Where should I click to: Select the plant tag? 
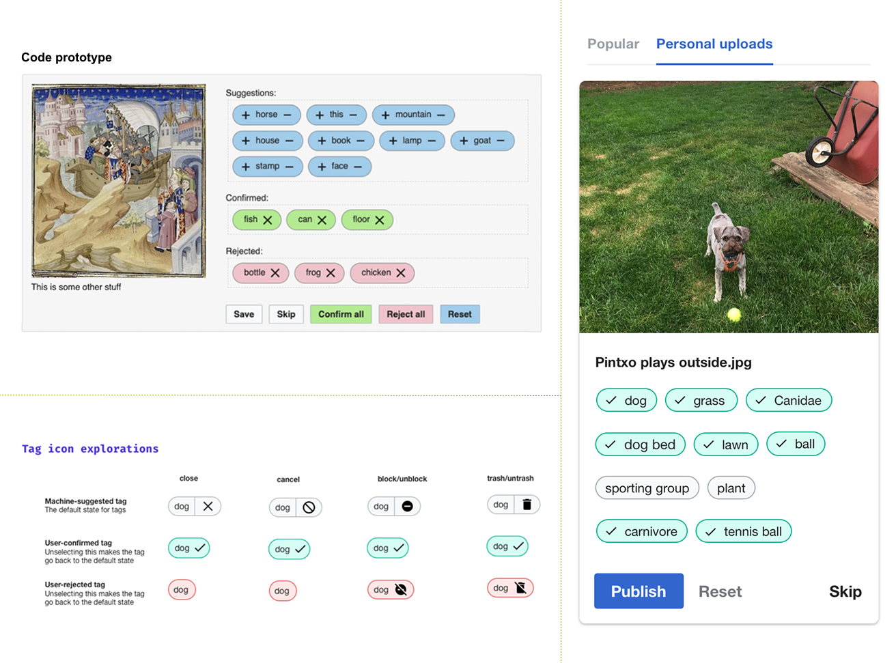point(731,488)
